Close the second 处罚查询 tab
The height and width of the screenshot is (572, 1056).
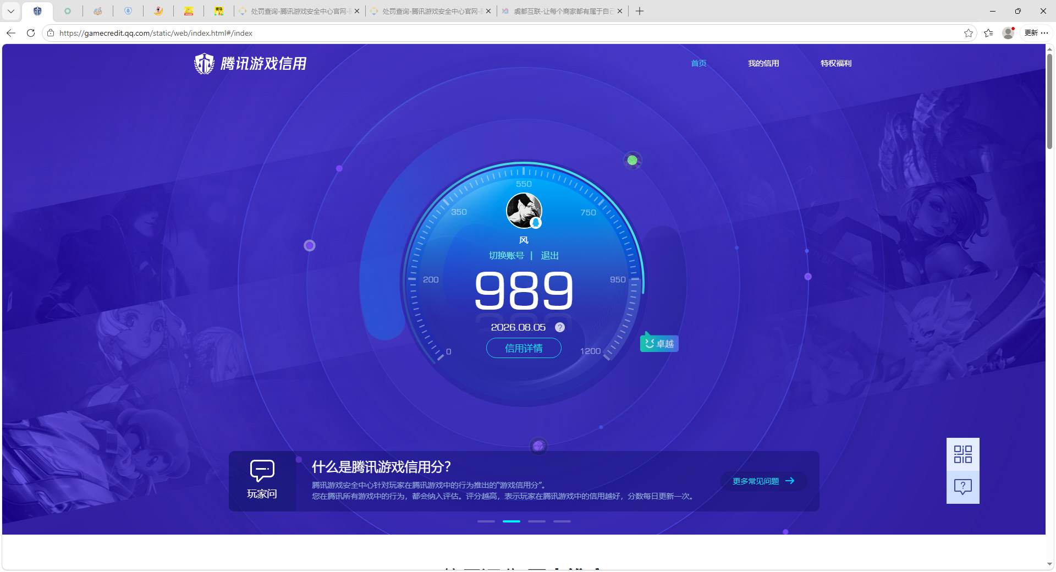pyautogui.click(x=488, y=11)
